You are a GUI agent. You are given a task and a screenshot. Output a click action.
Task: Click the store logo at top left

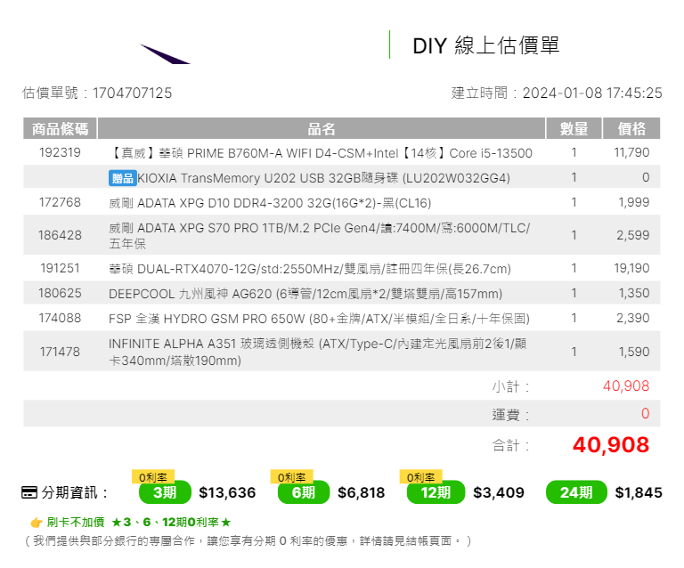[165, 53]
